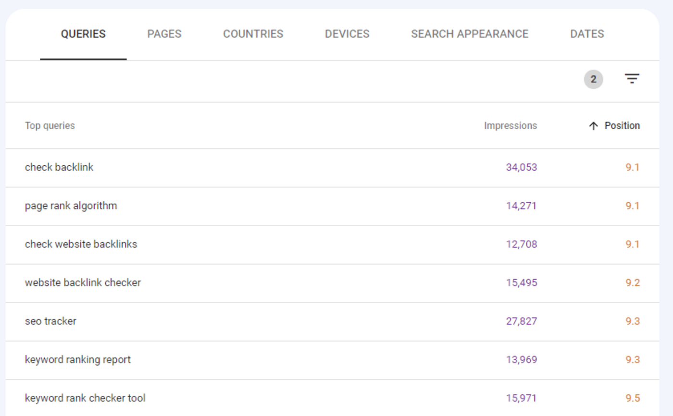Click the filter count badge showing 2

[594, 79]
